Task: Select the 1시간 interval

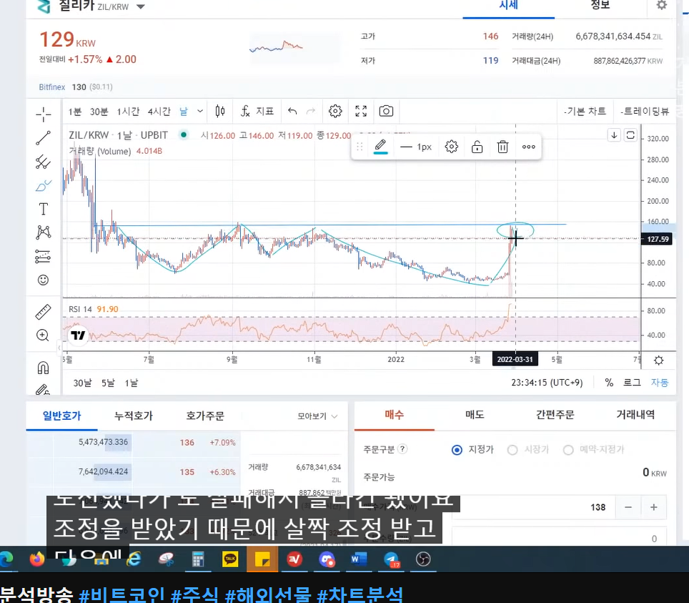Action: (x=129, y=112)
